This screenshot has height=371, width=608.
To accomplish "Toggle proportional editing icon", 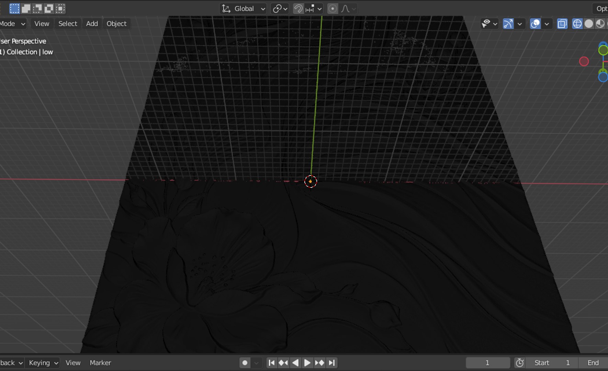I will tap(333, 9).
